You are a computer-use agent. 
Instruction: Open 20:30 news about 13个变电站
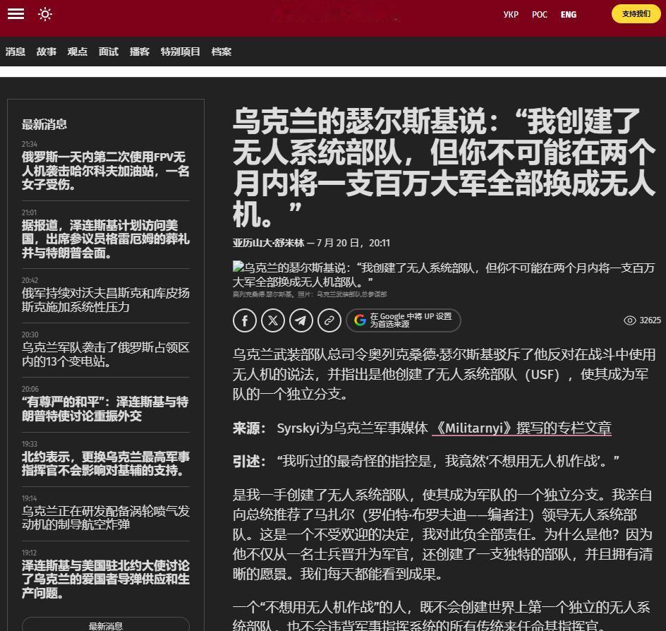(105, 354)
